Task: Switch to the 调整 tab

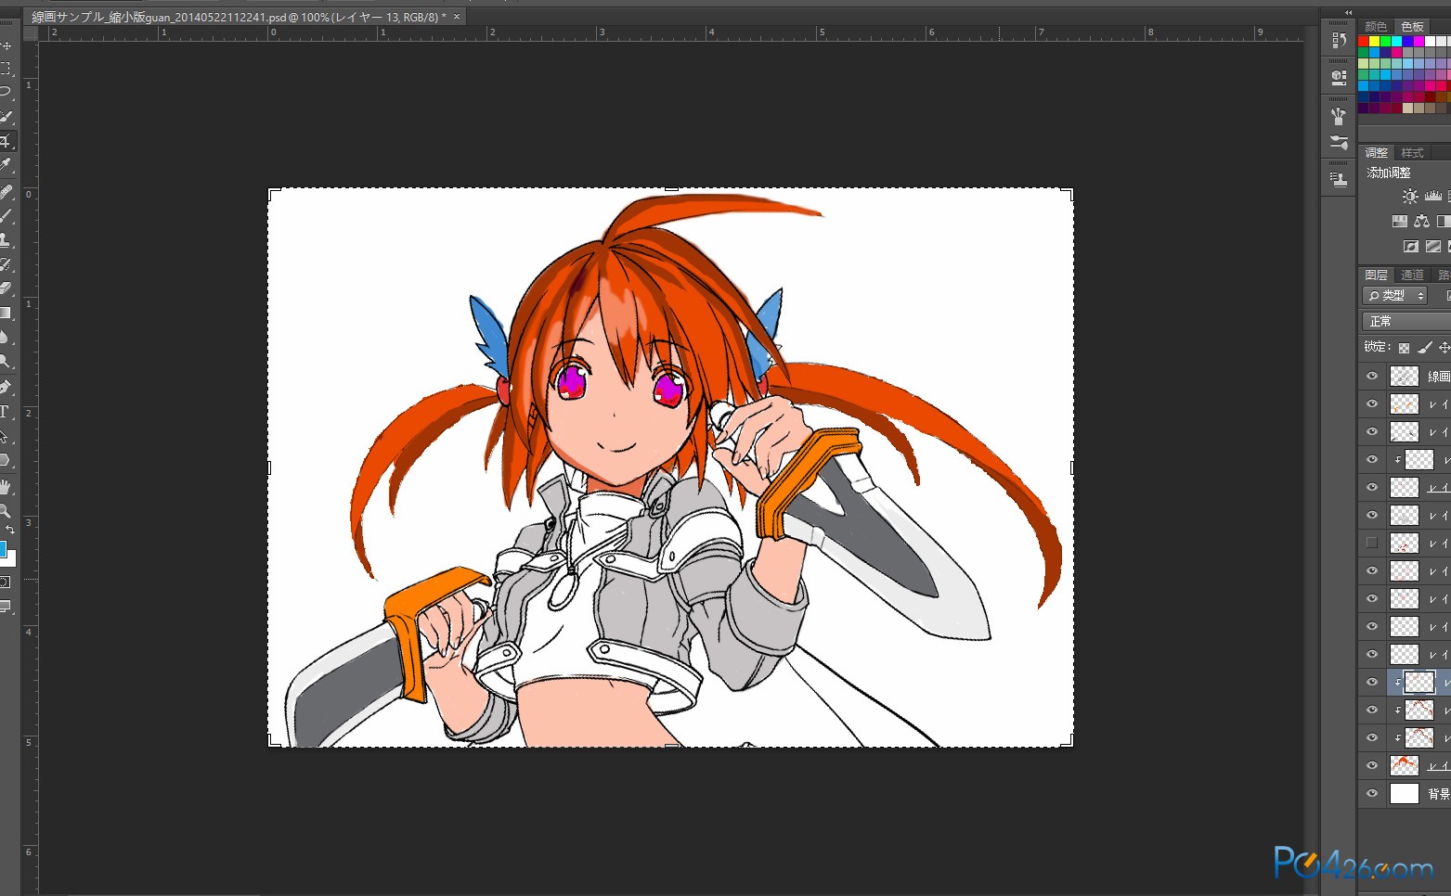Action: coord(1376,152)
